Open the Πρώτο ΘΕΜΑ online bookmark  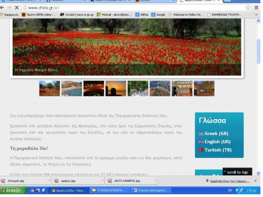[x=39, y=15]
